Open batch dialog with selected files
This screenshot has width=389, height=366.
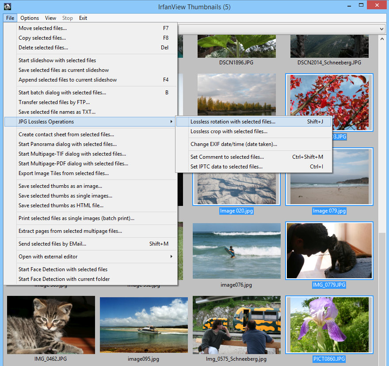(62, 93)
